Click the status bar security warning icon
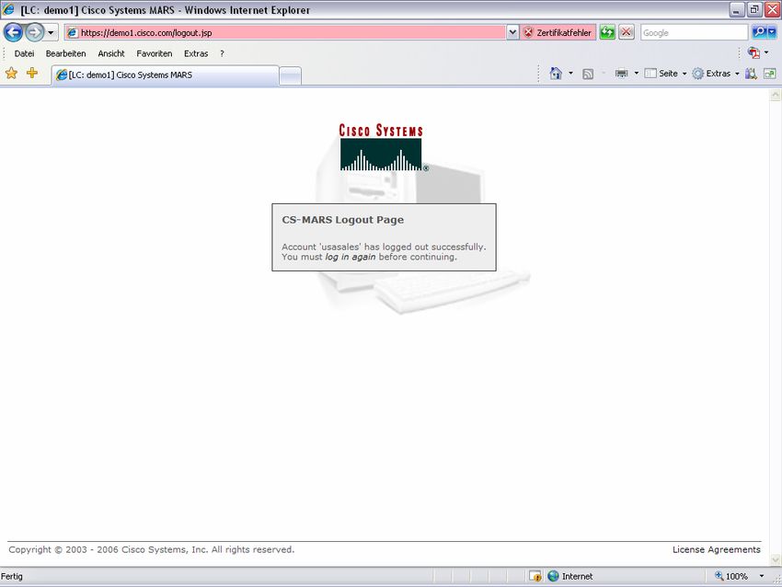 click(x=535, y=577)
